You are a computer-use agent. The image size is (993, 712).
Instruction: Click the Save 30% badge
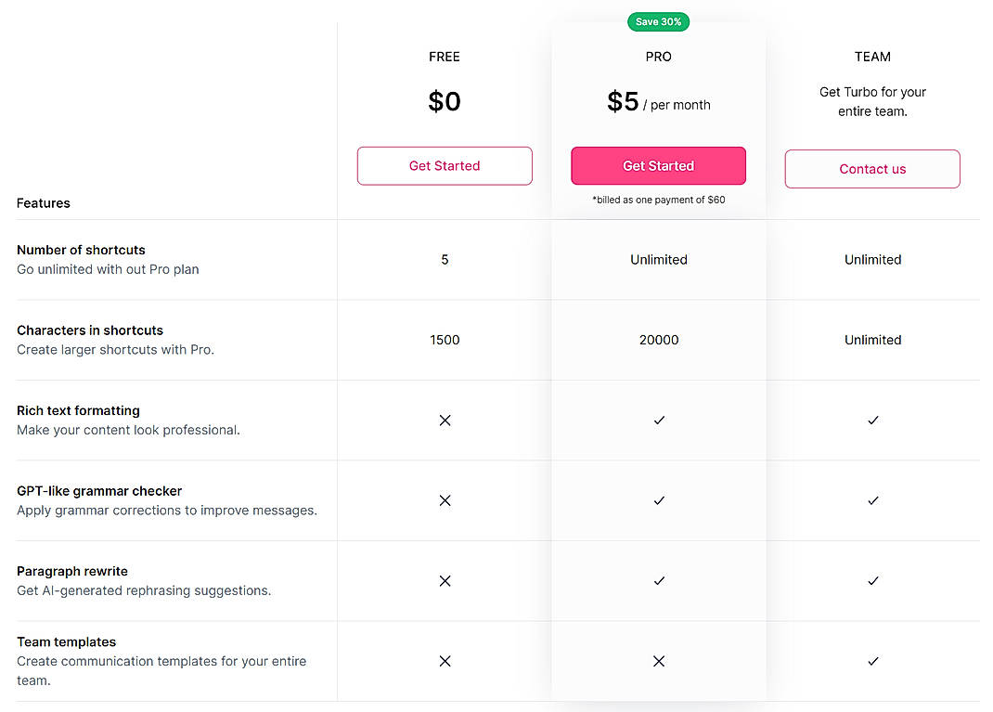coord(659,22)
